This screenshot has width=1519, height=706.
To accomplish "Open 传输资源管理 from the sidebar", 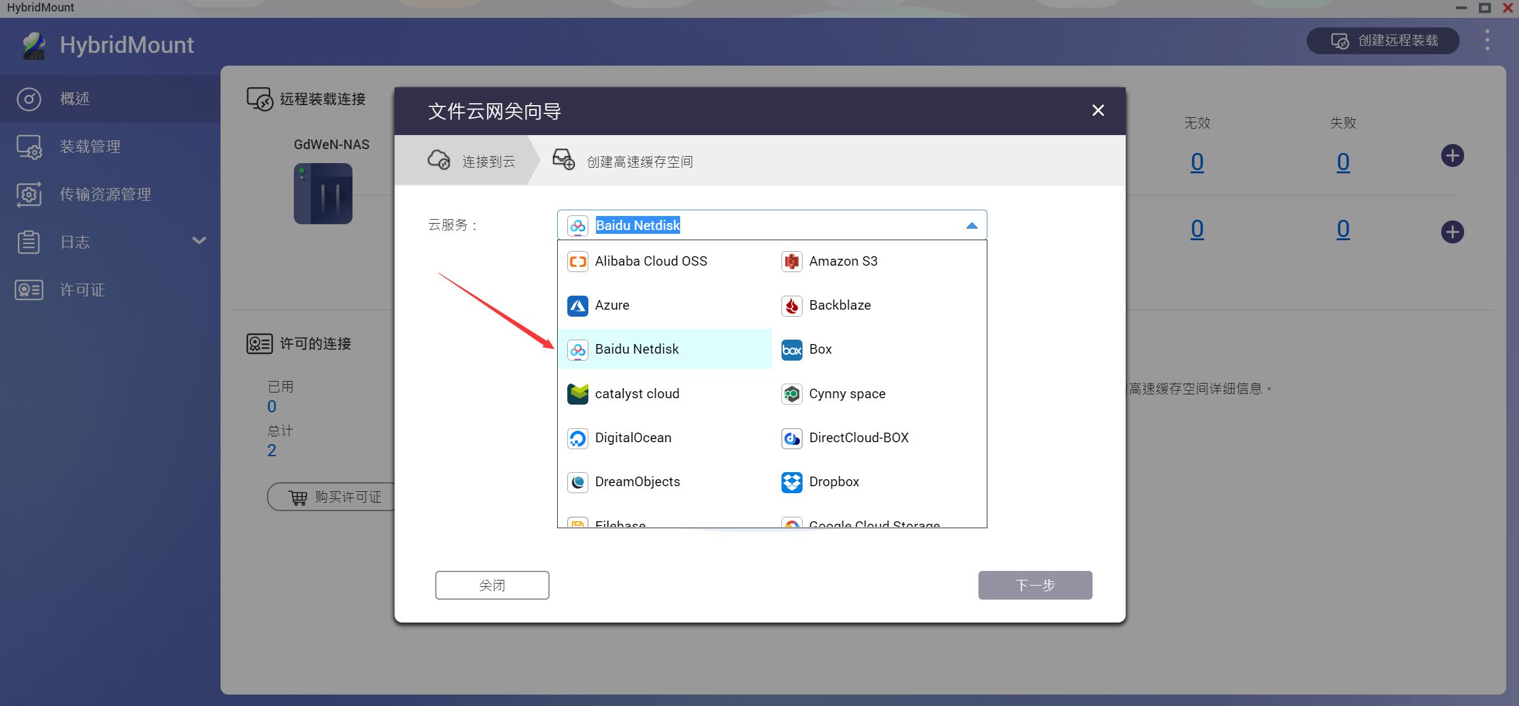I will coord(105,194).
